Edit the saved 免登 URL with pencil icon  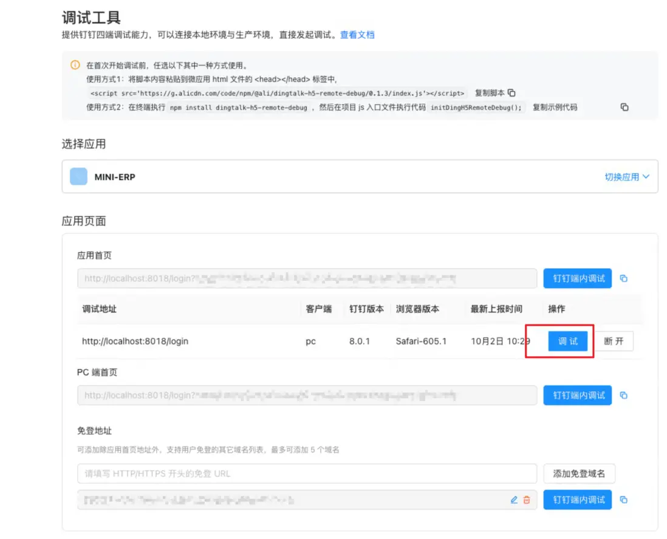[x=514, y=500]
